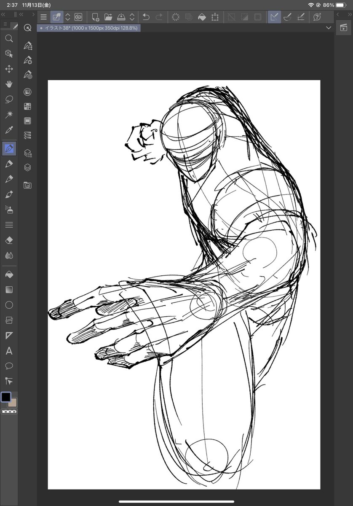Toggle Snap to ruler
Viewport: 353px width, 506px height.
tap(274, 17)
